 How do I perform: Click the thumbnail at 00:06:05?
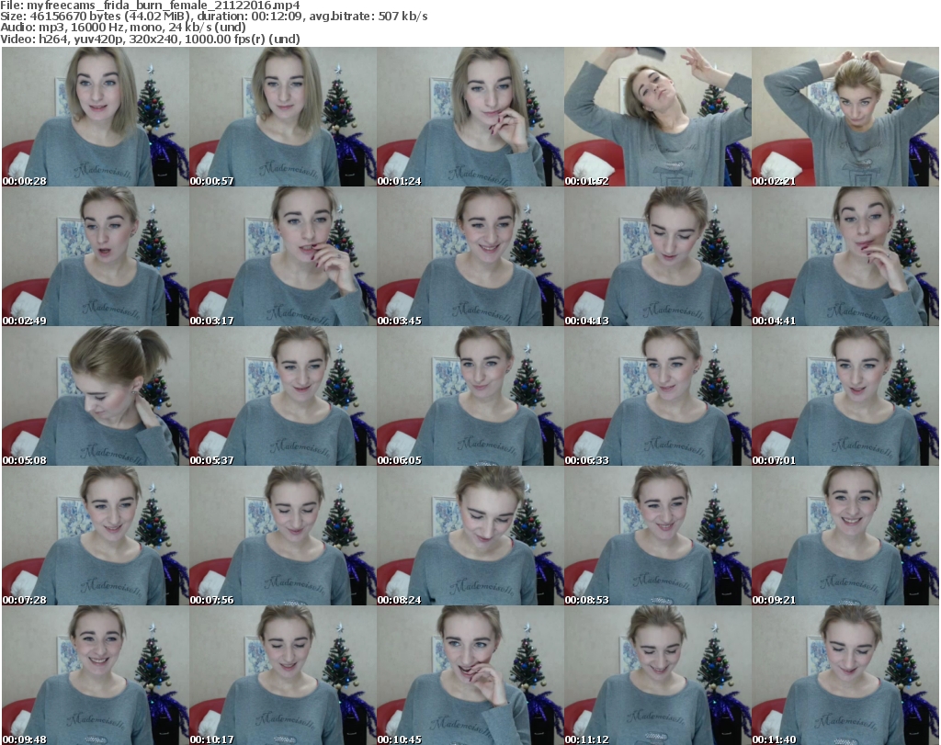pyautogui.click(x=470, y=396)
